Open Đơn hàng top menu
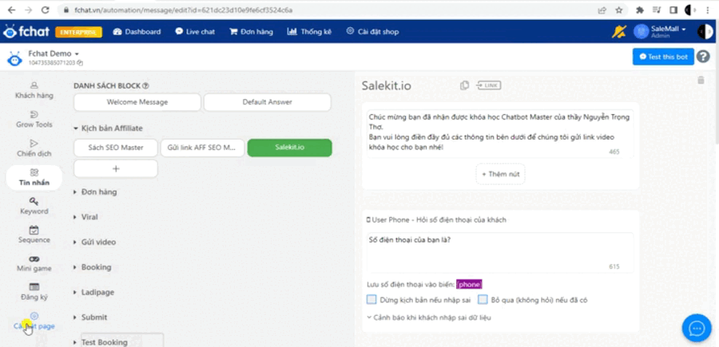The width and height of the screenshot is (719, 347). click(252, 32)
